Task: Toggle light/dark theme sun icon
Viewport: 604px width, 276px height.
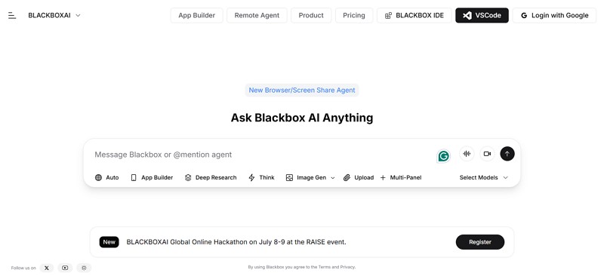Action: tap(84, 268)
